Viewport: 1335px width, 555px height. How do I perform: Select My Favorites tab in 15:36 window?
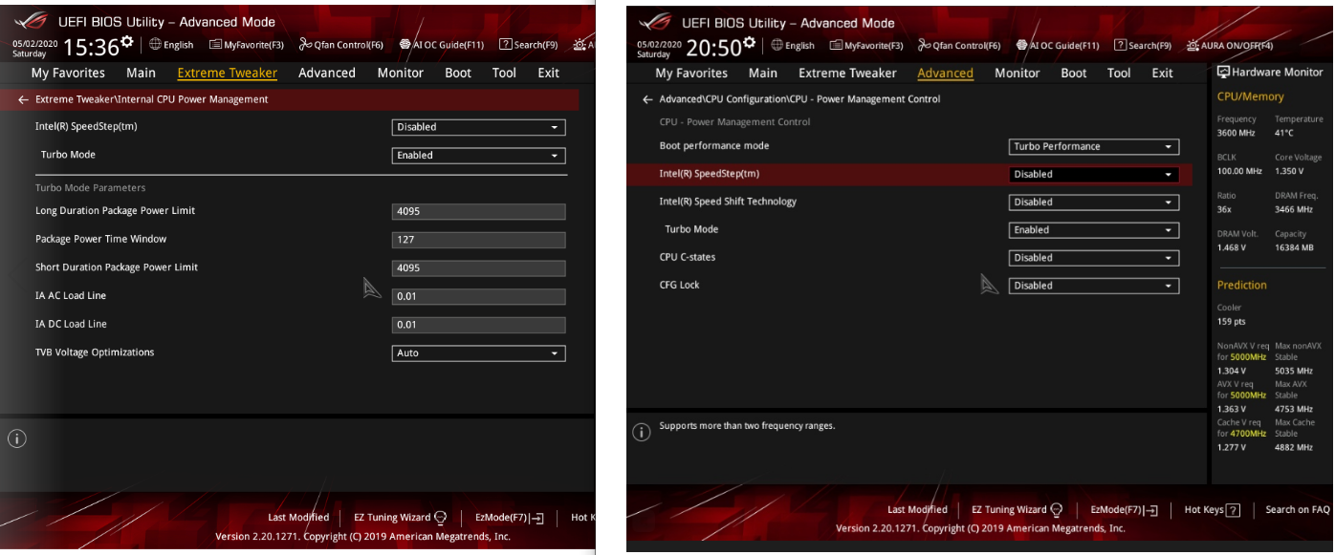[68, 73]
